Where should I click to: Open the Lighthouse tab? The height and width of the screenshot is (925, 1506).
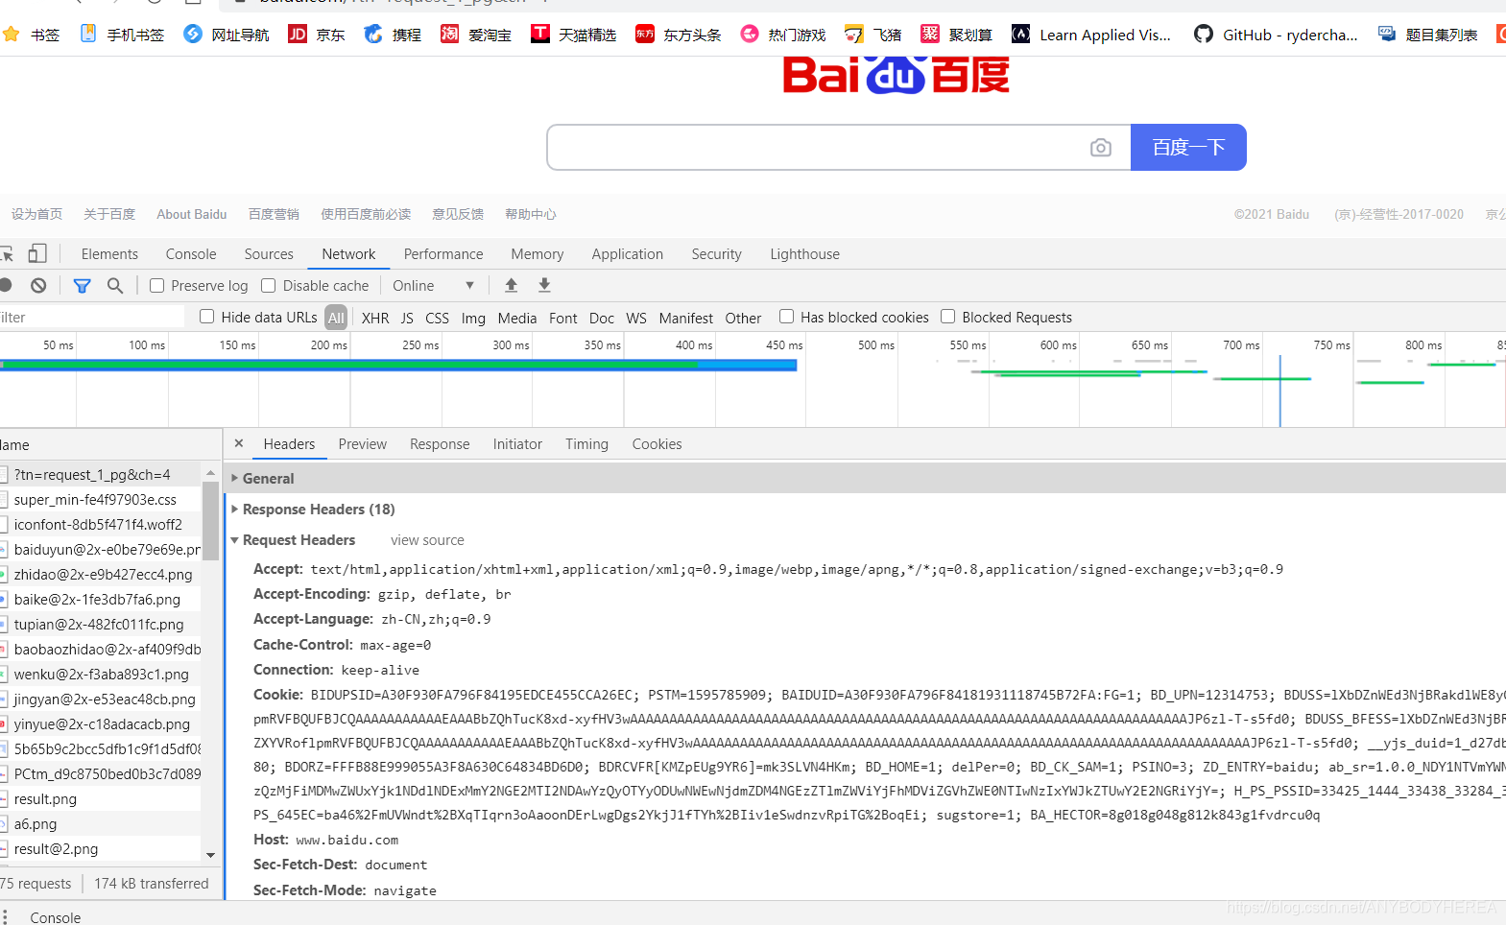point(804,253)
